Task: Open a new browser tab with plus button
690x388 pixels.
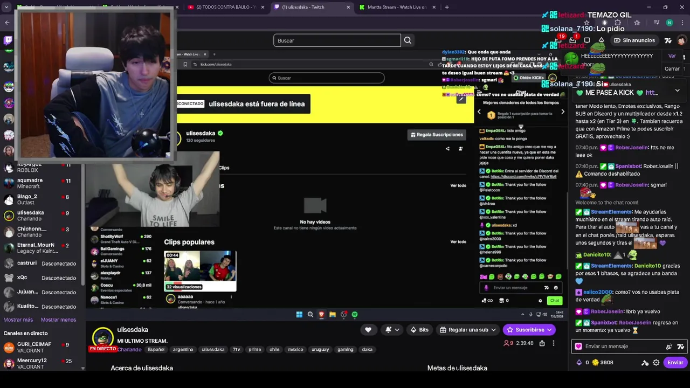Action: click(447, 7)
